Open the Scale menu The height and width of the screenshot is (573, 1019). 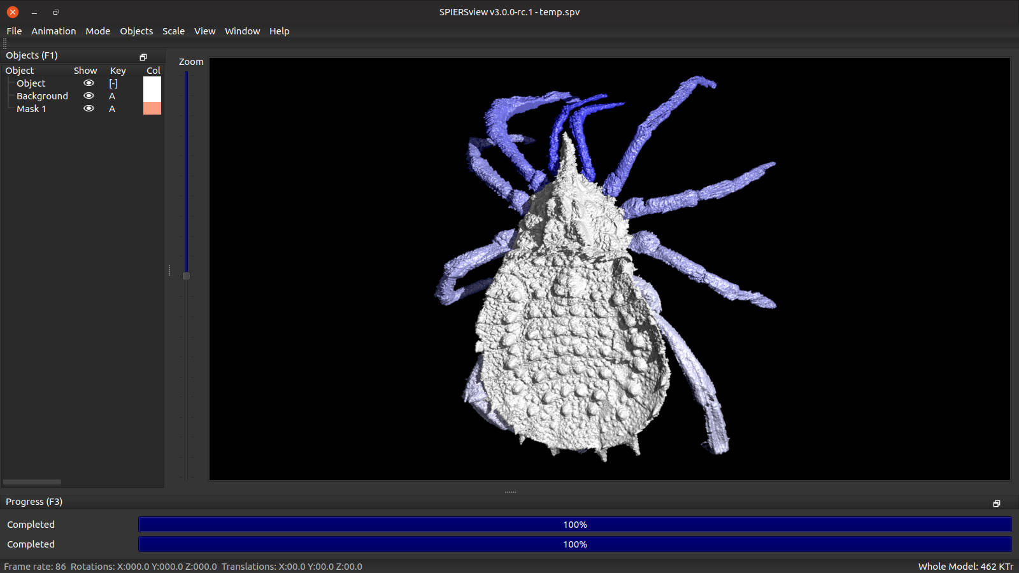(x=173, y=31)
